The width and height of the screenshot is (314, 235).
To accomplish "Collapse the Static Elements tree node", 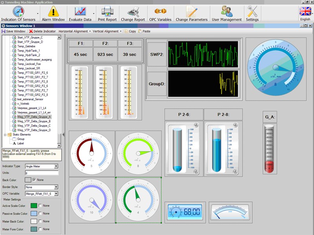I will tap(5, 135).
